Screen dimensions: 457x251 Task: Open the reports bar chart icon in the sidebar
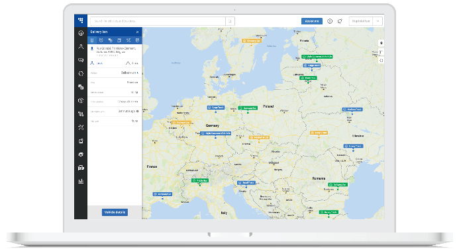tap(81, 181)
